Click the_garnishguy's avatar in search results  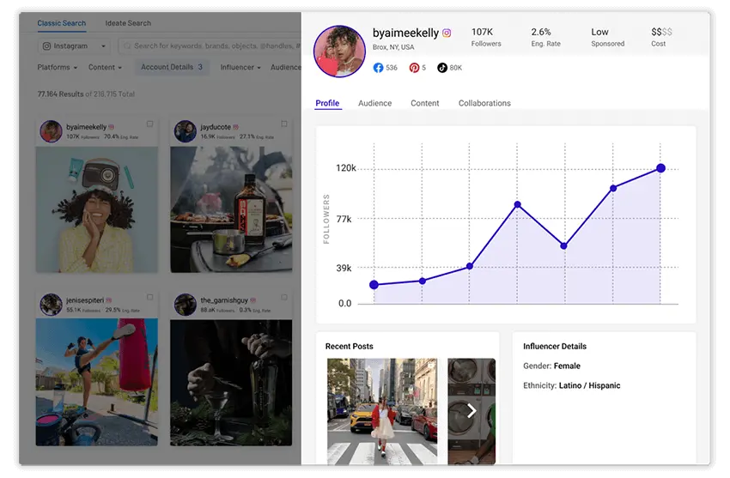coord(185,304)
